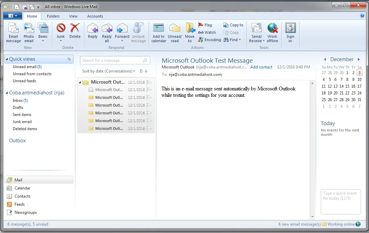Open the View tab

coord(73,16)
